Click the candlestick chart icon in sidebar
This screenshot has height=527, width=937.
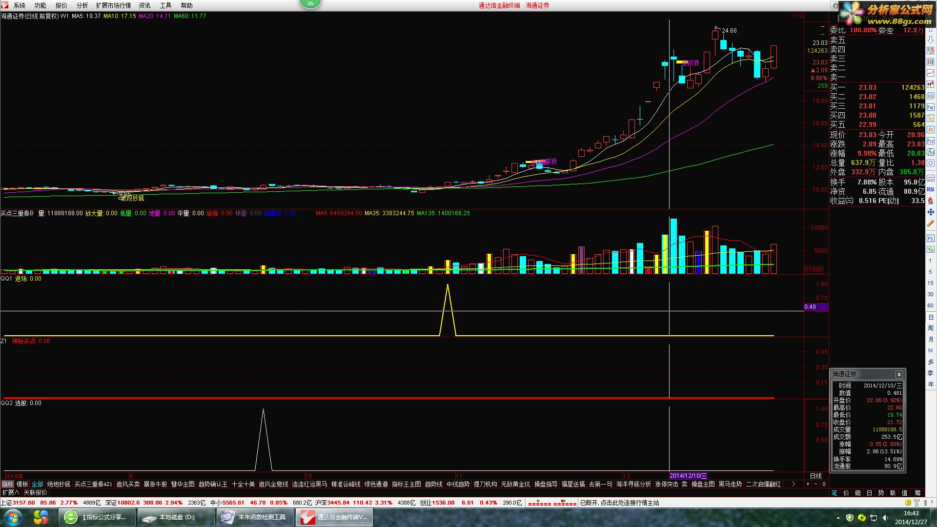point(931,83)
